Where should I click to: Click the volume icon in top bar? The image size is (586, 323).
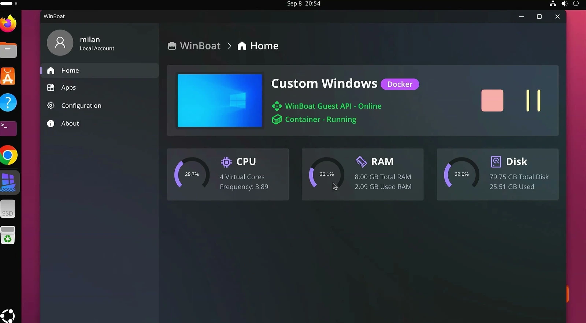click(x=564, y=4)
